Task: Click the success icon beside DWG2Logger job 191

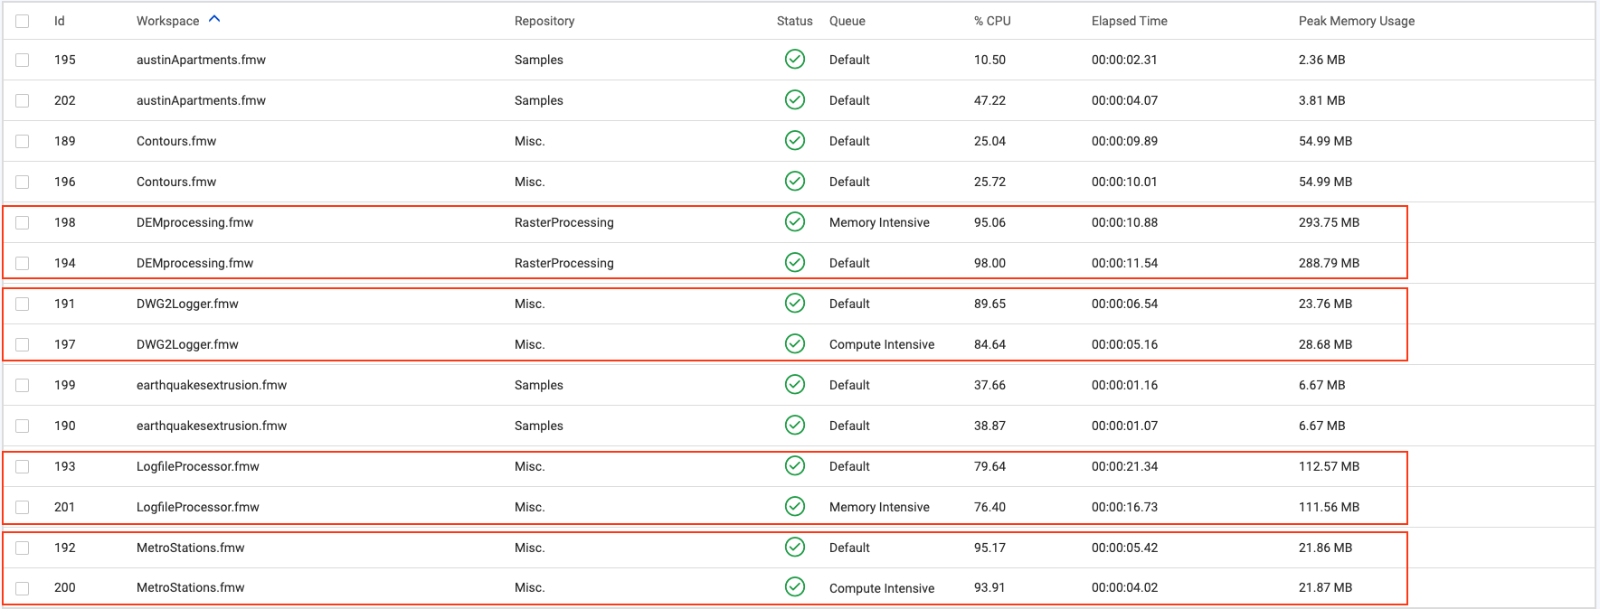Action: pyautogui.click(x=795, y=303)
